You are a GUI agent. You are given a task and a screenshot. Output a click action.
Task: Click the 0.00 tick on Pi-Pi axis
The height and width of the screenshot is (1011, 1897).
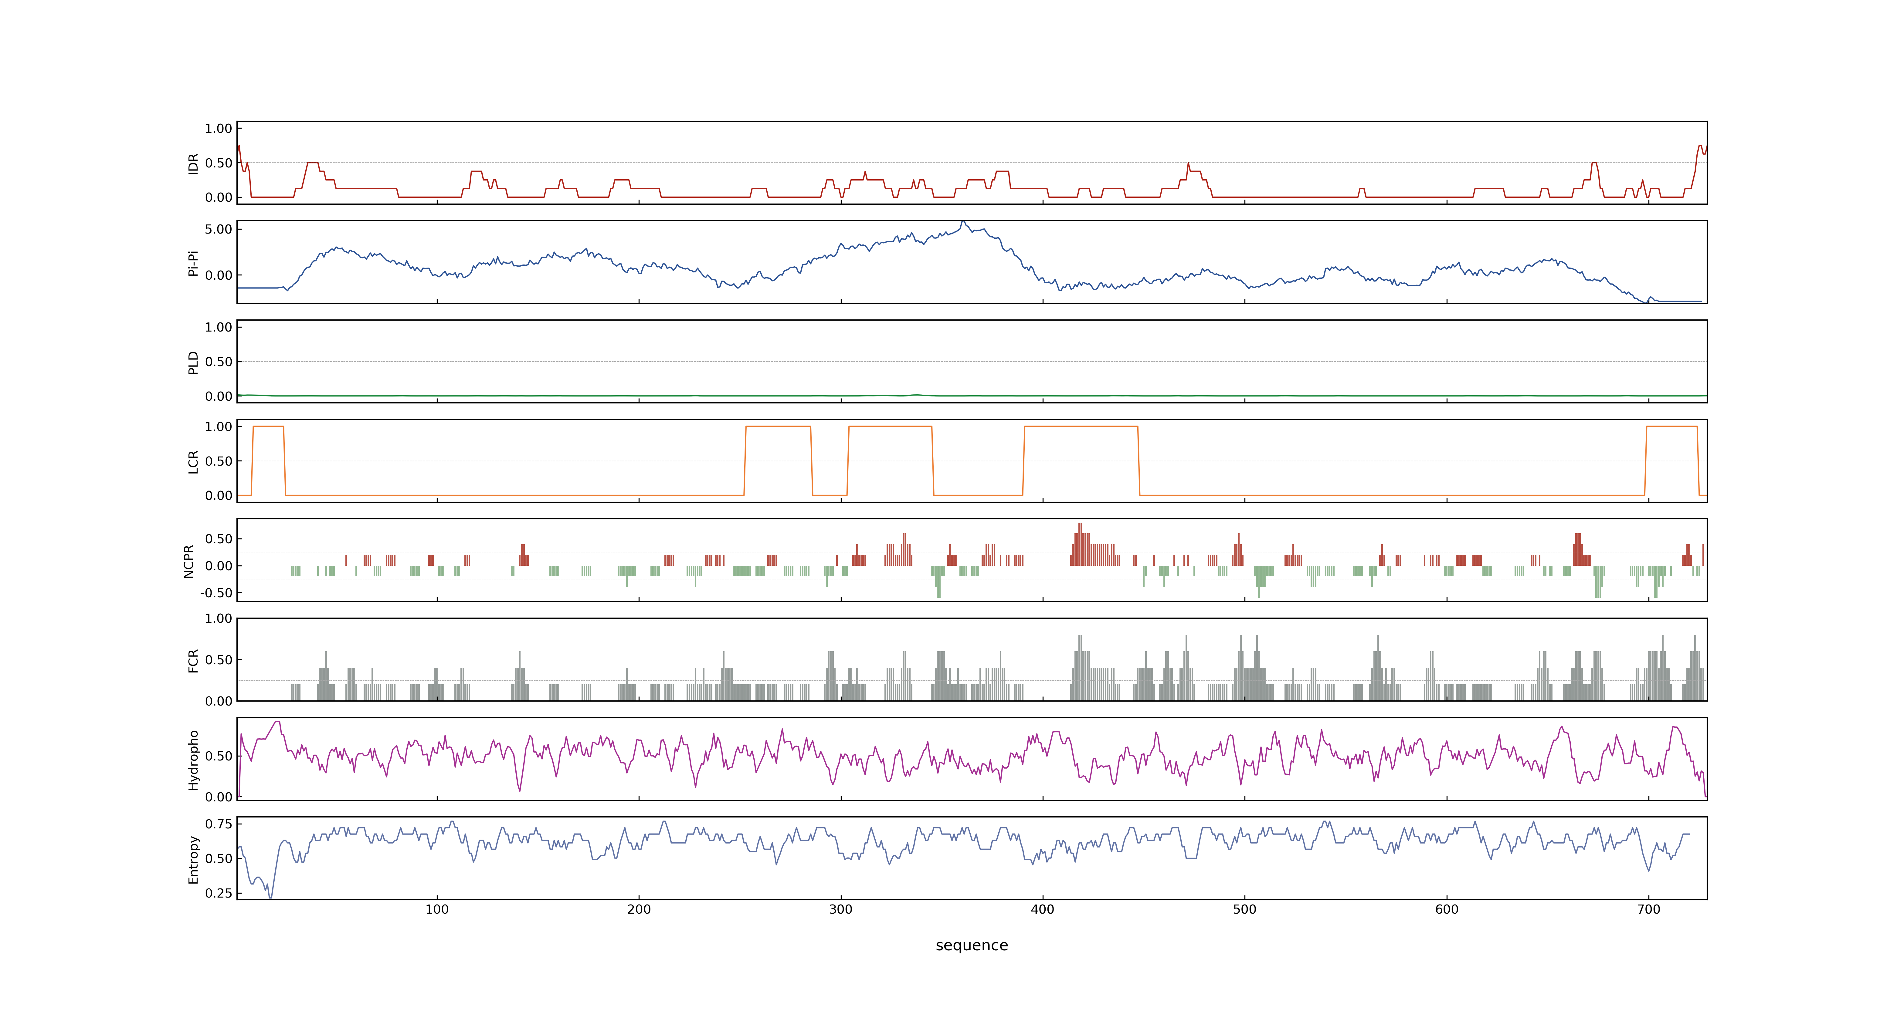coord(219,275)
